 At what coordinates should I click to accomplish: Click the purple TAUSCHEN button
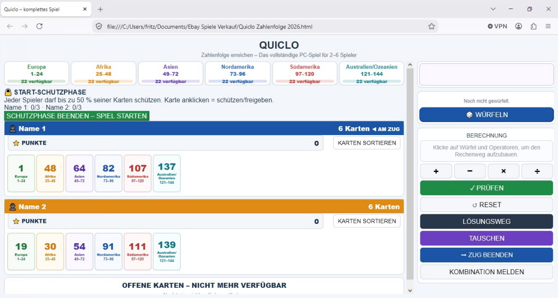tap(487, 238)
